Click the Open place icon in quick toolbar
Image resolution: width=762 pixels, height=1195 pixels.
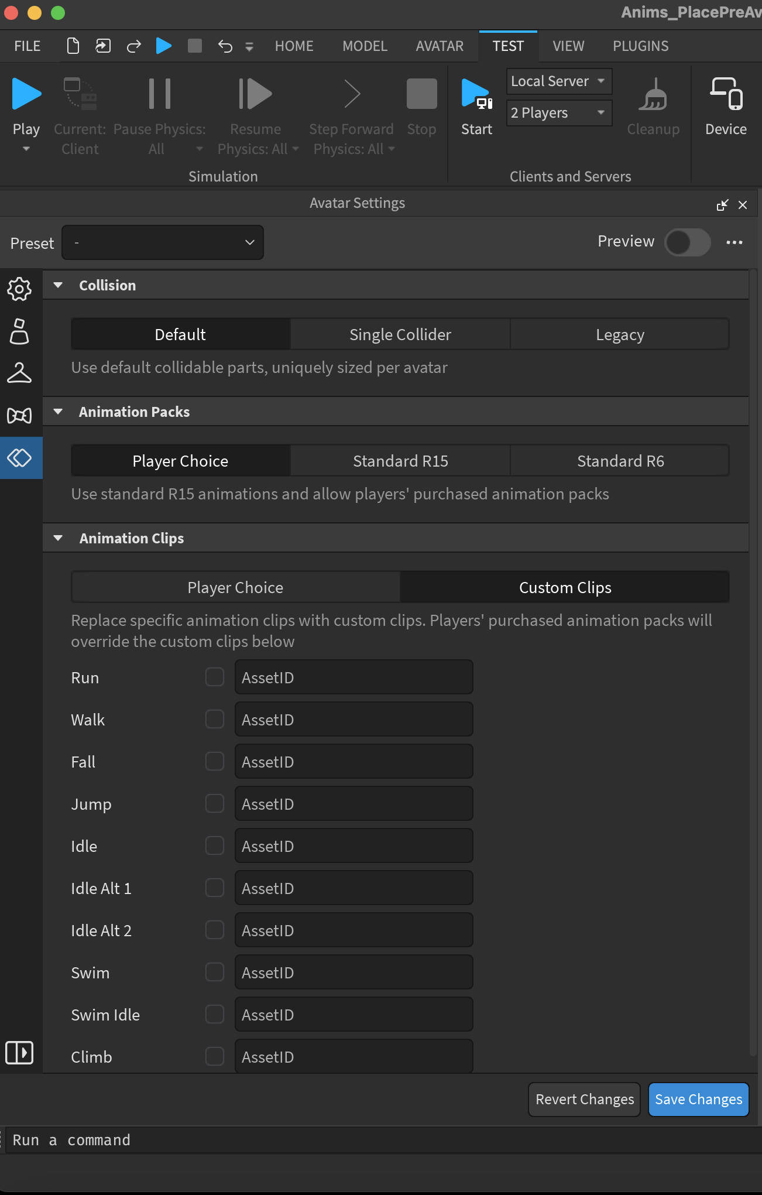[104, 46]
